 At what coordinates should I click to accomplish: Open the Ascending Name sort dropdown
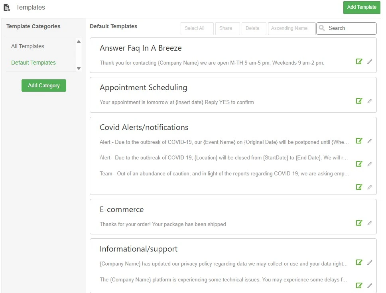pos(291,28)
